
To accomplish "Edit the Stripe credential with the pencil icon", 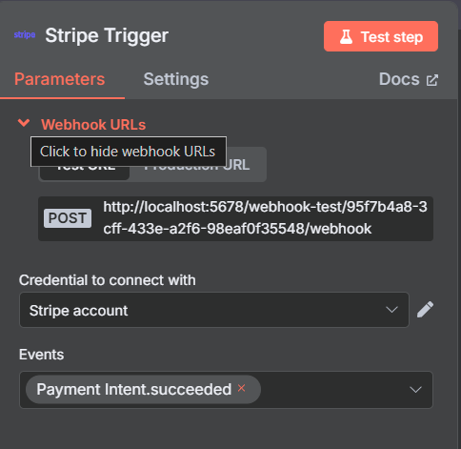I will tap(425, 310).
